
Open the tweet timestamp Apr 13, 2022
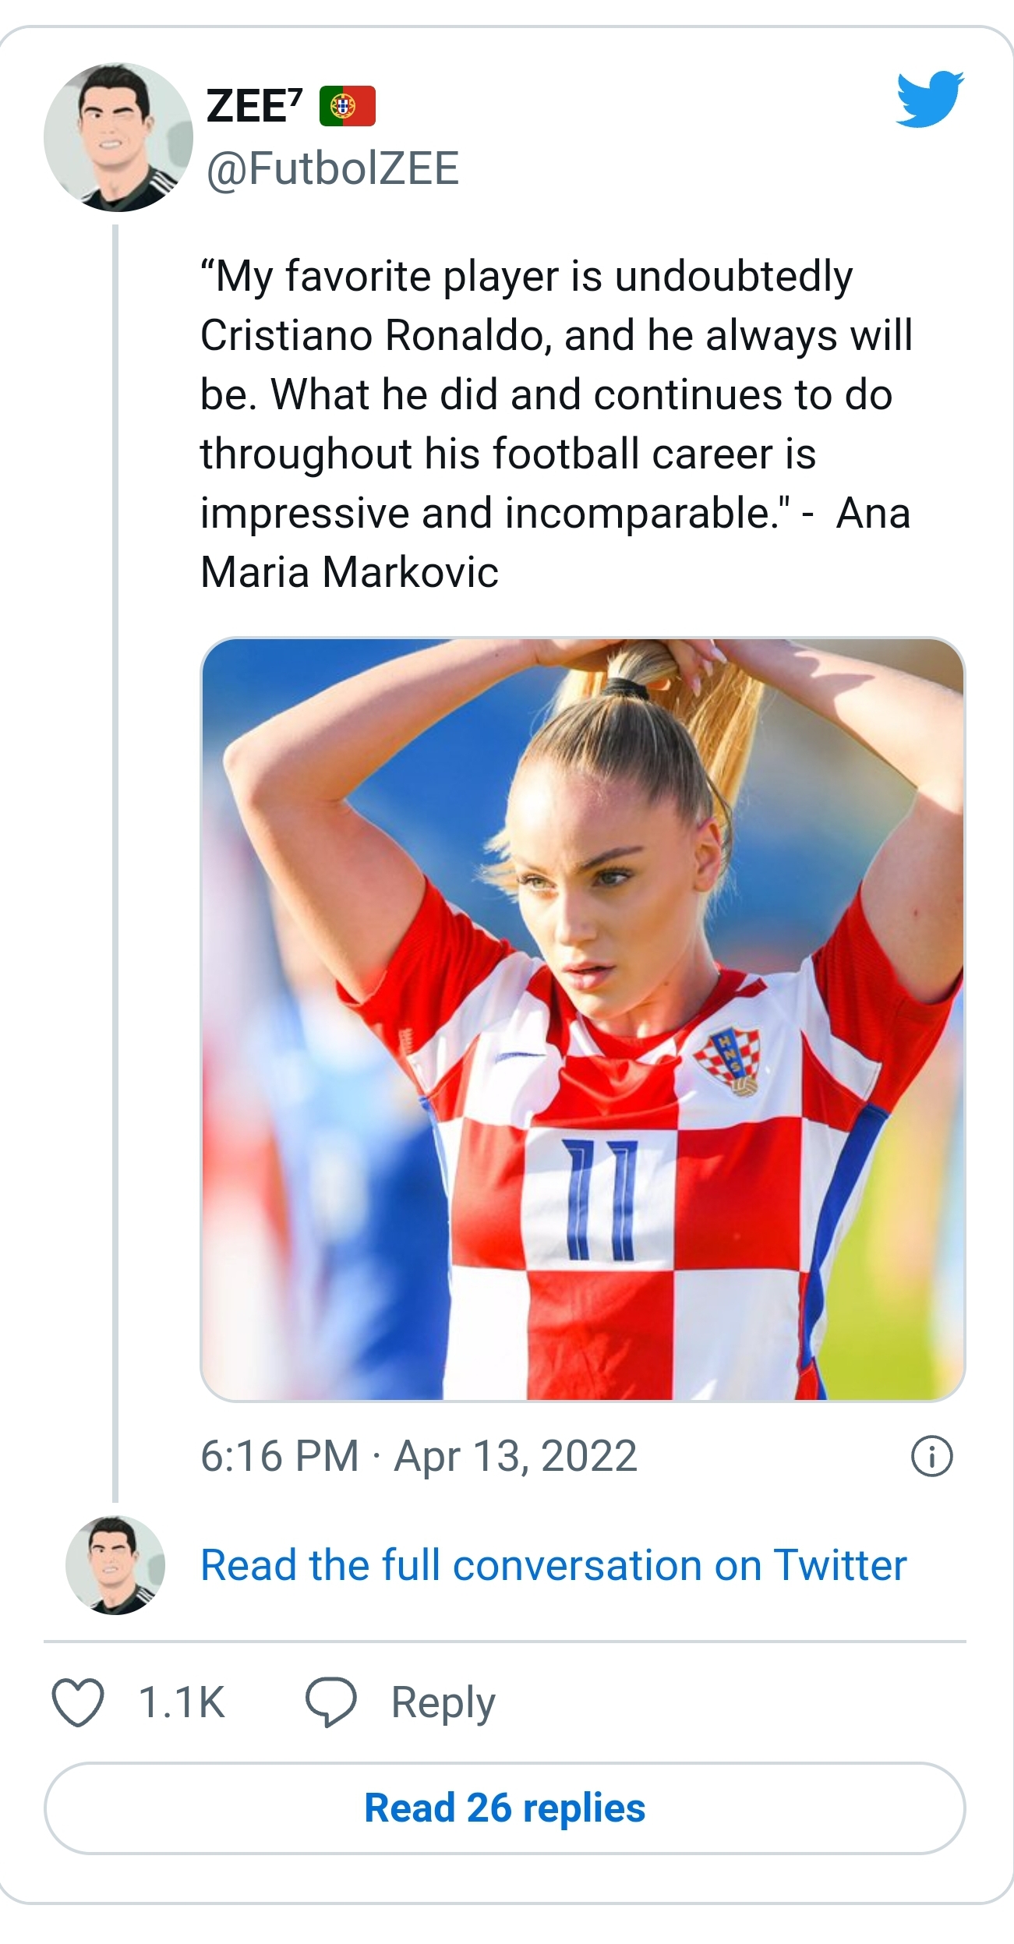(x=419, y=1455)
